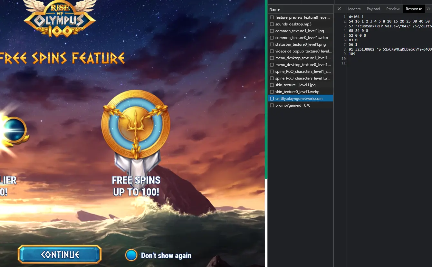Click file icon beside feature_preview_texture0_level
The width and height of the screenshot is (432, 267).
tap(272, 17)
